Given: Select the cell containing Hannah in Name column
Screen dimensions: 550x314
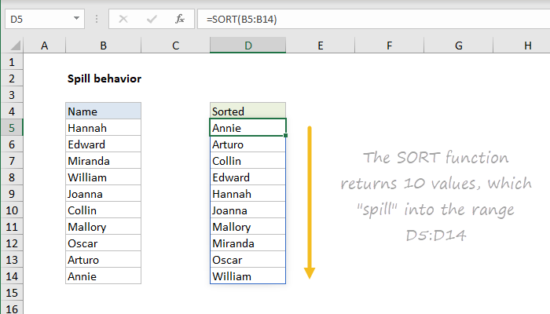Looking at the screenshot, I should pos(103,127).
